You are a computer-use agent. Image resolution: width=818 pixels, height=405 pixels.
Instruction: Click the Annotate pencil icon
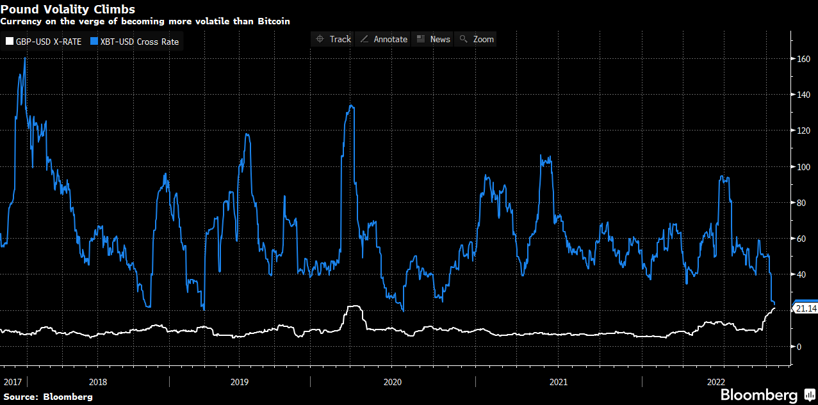(x=364, y=40)
